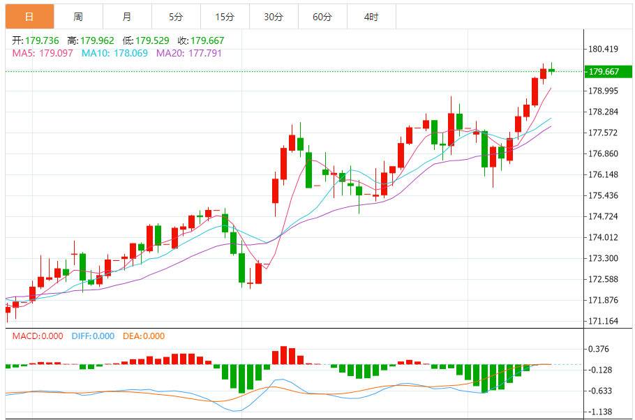Click the -1.138 MACD axis label
635x420 pixels.
coord(600,412)
